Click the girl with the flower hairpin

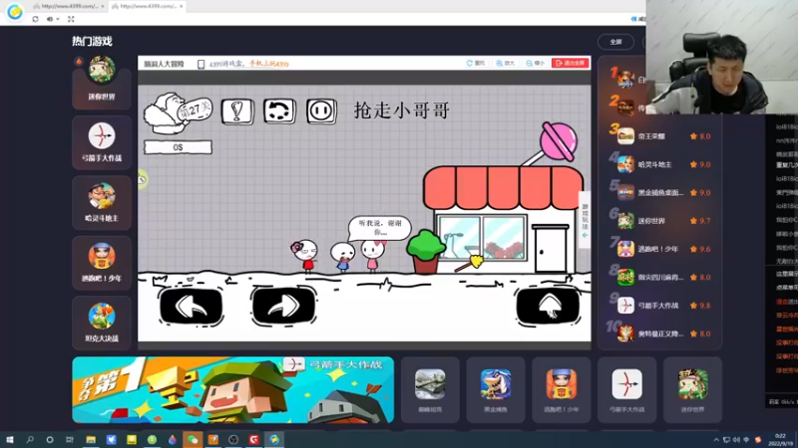click(x=305, y=256)
